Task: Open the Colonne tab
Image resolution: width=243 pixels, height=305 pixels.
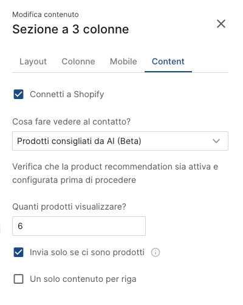Action: tap(78, 61)
